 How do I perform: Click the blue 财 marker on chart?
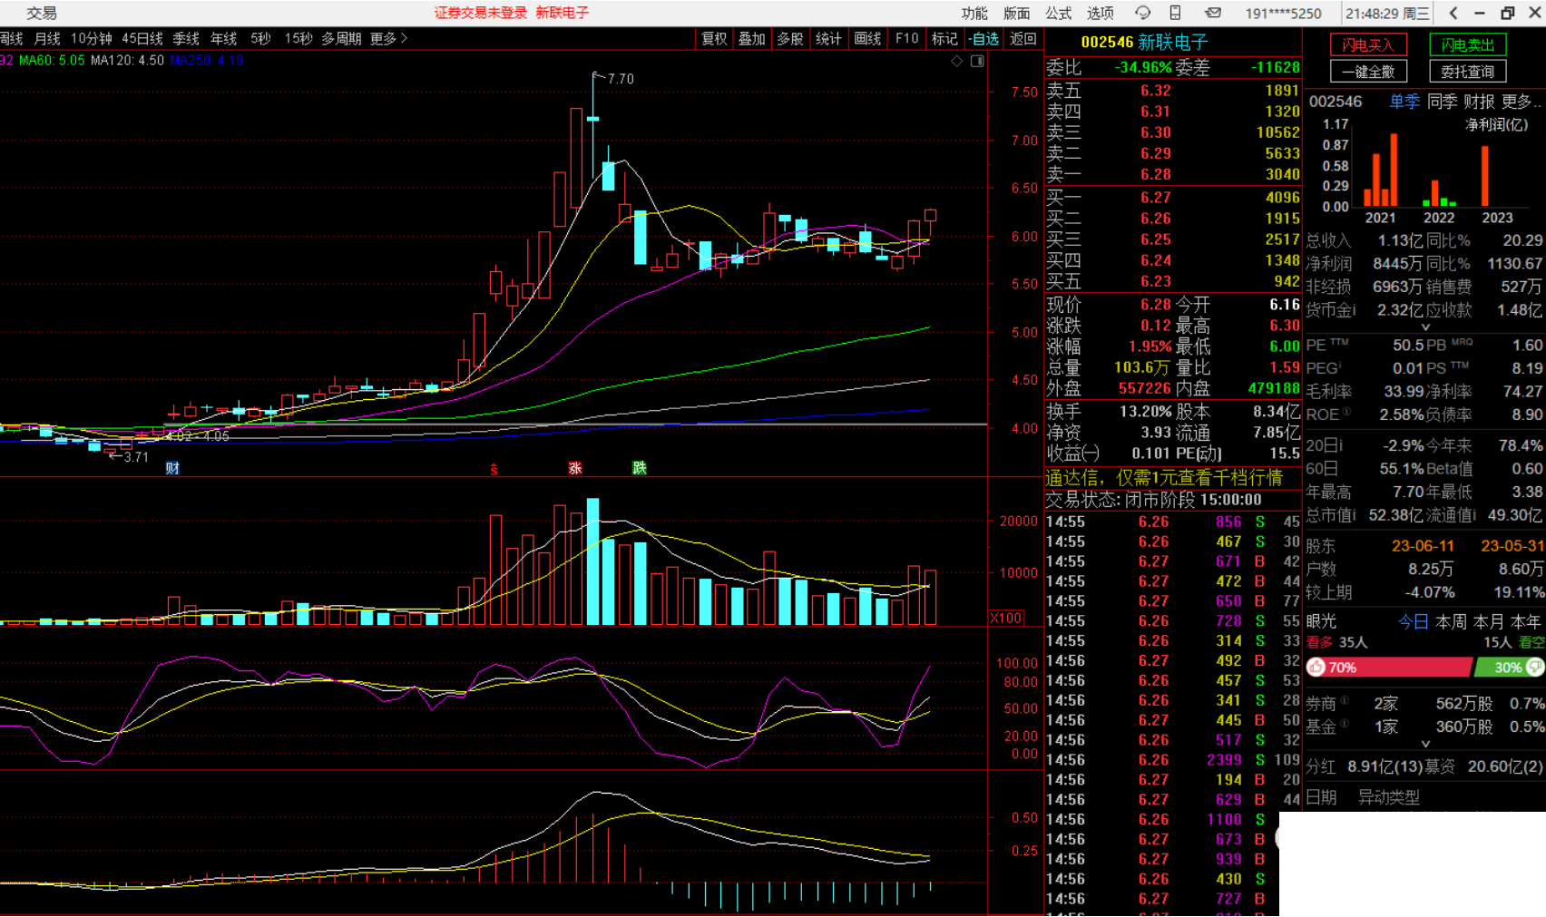[172, 468]
